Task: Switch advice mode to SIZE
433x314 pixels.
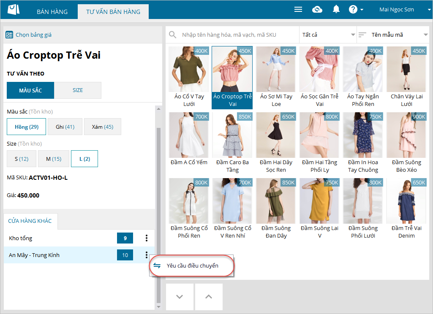Action: (78, 90)
